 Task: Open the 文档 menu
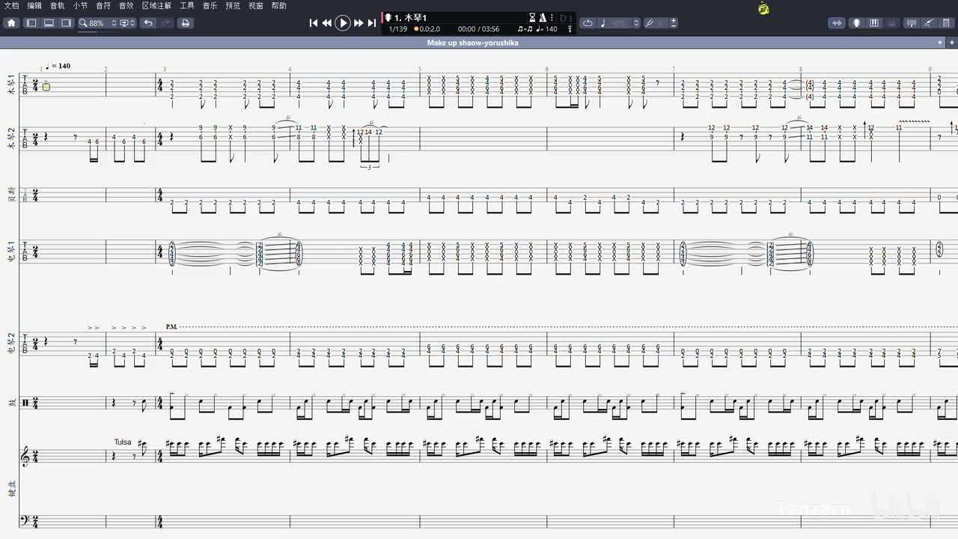[11, 5]
